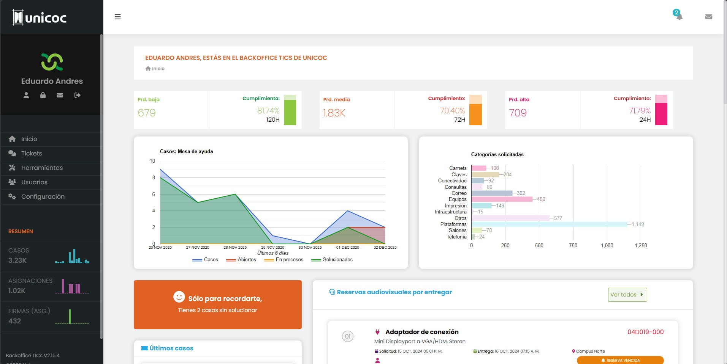Open the orange unsolved cases reminder card
This screenshot has height=364, width=727.
coord(217,304)
